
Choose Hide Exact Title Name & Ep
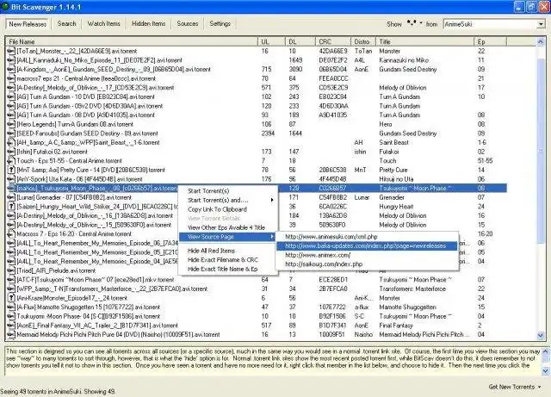pyautogui.click(x=227, y=269)
